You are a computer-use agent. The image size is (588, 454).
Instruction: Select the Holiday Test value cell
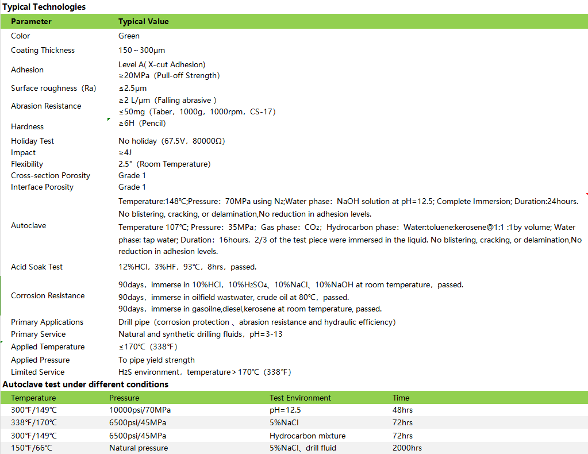tap(171, 141)
